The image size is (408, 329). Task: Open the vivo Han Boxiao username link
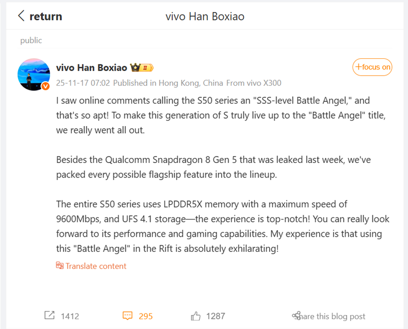(x=91, y=68)
